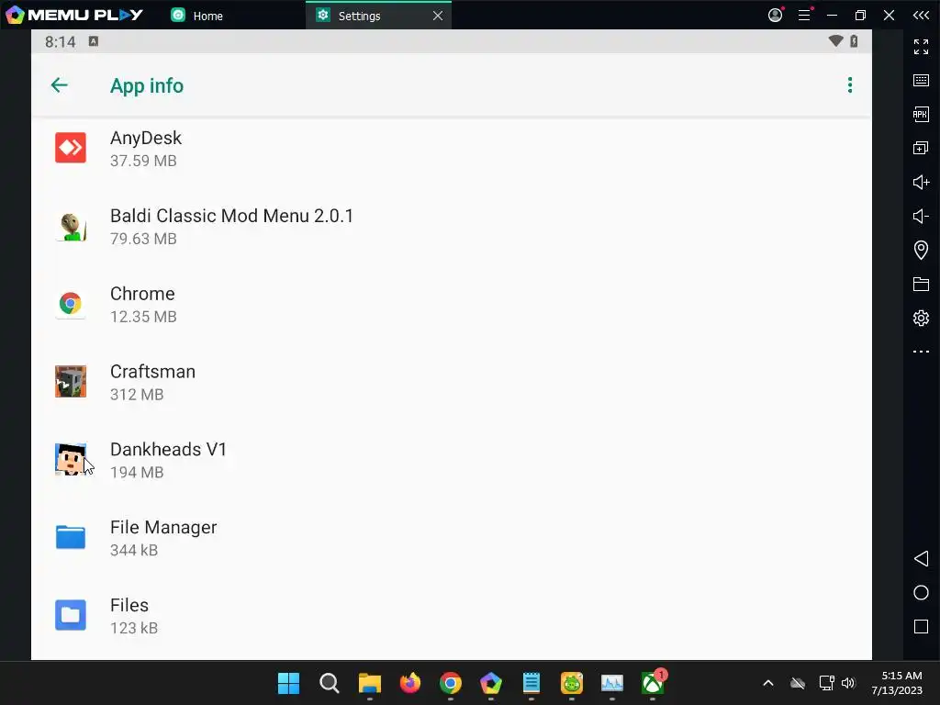The image size is (940, 705).
Task: Open MEmu GPS location icon
Action: (921, 250)
